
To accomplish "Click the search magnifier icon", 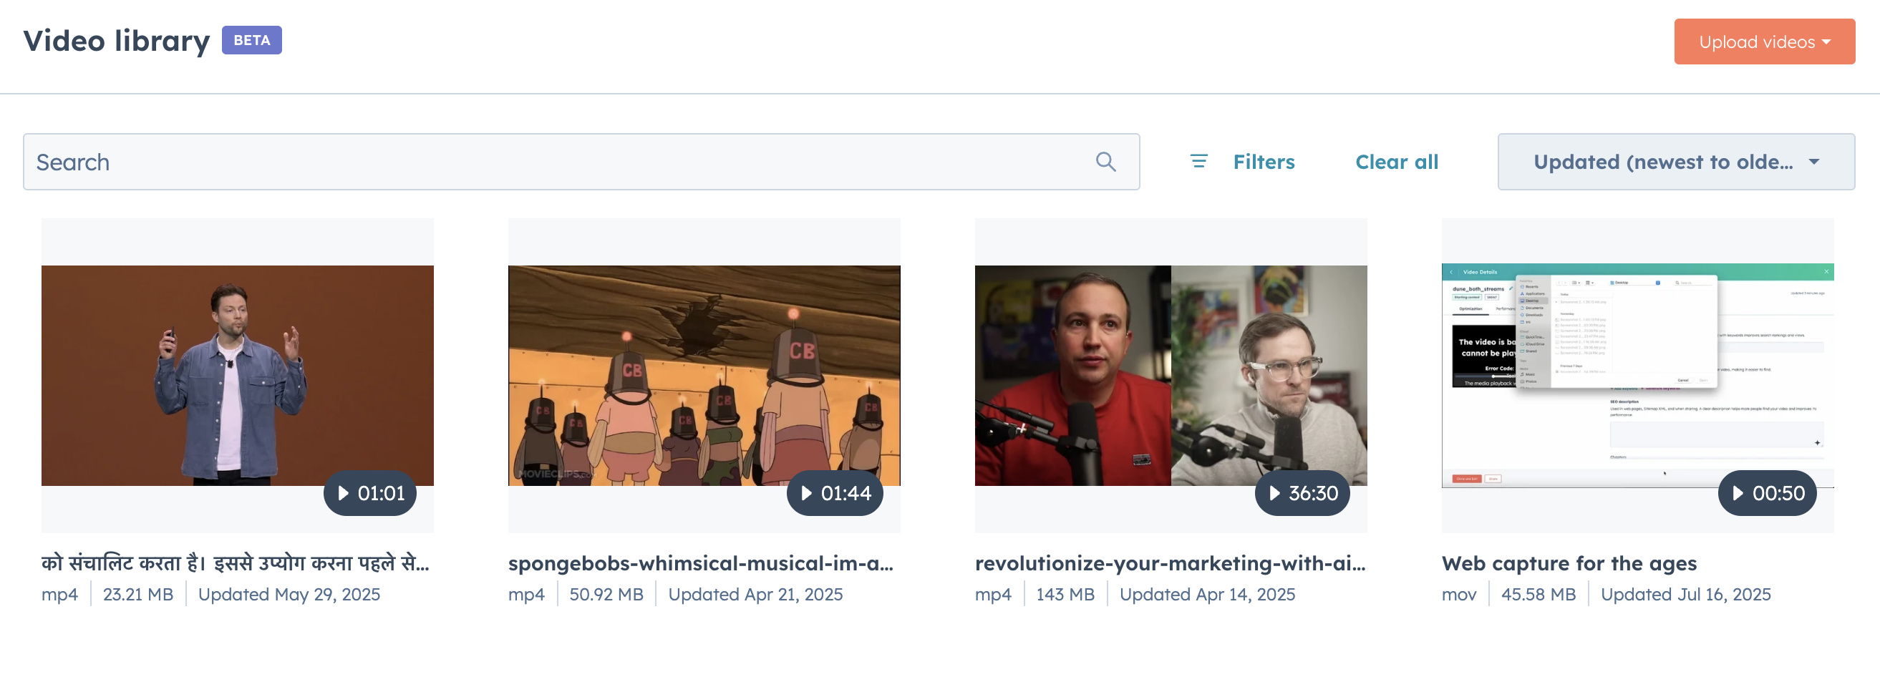I will point(1105,161).
